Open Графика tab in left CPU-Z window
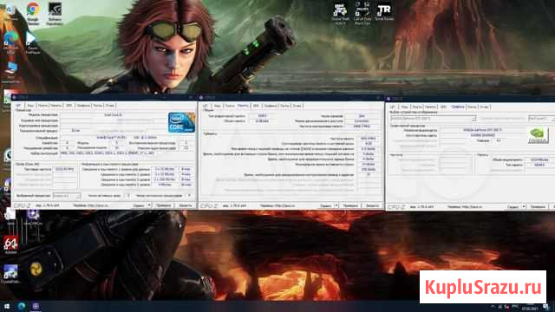555x312 pixels. tap(83, 106)
